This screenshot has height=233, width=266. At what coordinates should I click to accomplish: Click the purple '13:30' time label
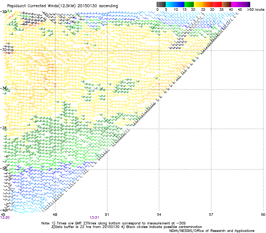[5, 218]
